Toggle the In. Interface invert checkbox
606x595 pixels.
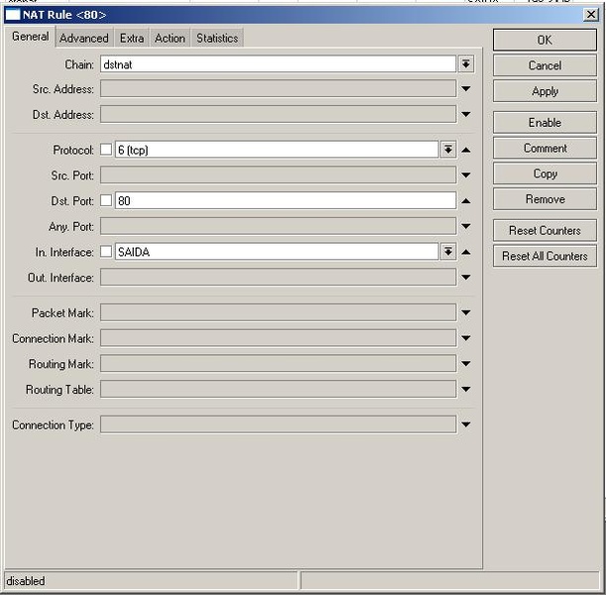click(106, 252)
